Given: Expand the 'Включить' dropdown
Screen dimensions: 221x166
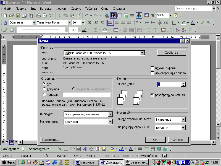Looking at the screenshot, I should point(110,114).
